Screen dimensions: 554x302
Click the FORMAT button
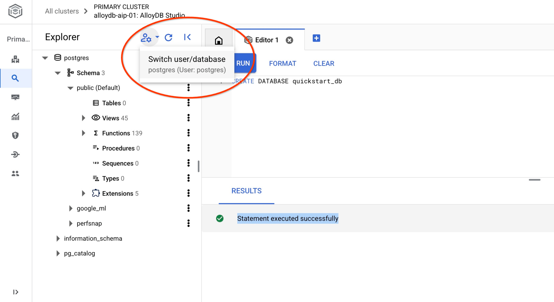point(282,63)
